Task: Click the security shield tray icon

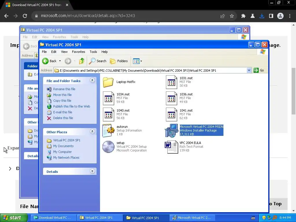Action: 264,218
